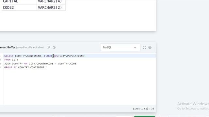The height and width of the screenshot is (117, 209).
Task: Toggle fullscreen editor mode icon
Action: (x=144, y=47)
